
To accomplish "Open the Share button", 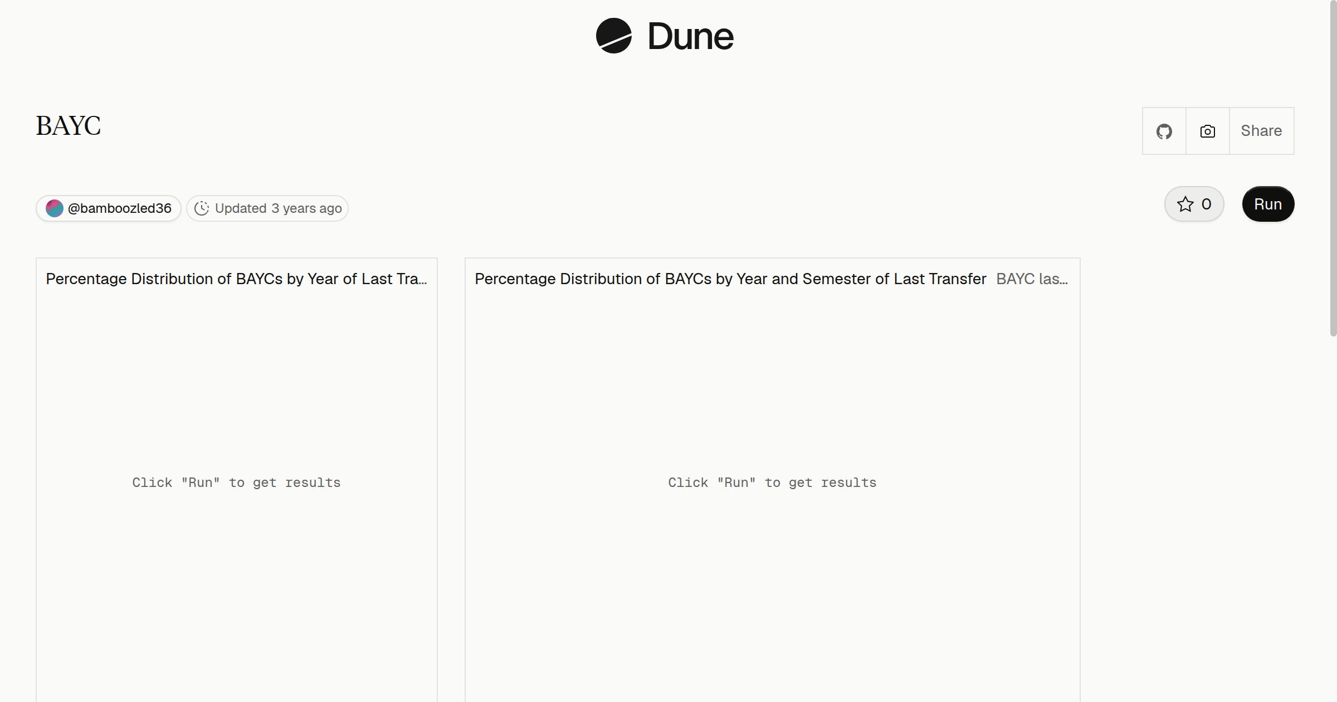I will pyautogui.click(x=1261, y=131).
